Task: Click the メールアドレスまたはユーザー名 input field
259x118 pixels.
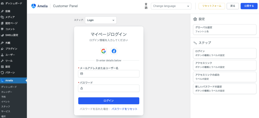Action: click(111, 74)
